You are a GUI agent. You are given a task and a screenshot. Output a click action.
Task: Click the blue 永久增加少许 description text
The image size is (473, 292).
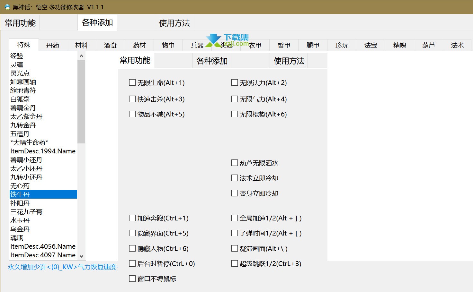click(x=63, y=267)
